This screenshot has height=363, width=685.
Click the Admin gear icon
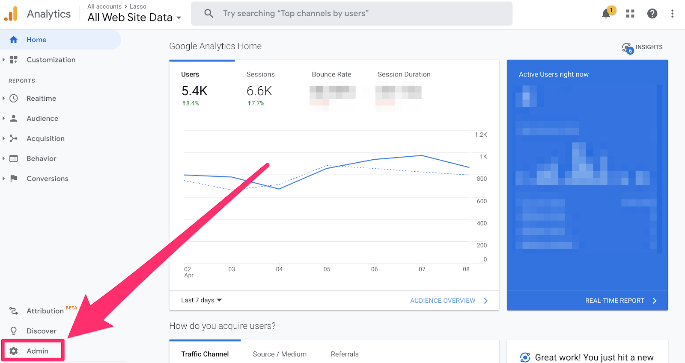click(14, 351)
